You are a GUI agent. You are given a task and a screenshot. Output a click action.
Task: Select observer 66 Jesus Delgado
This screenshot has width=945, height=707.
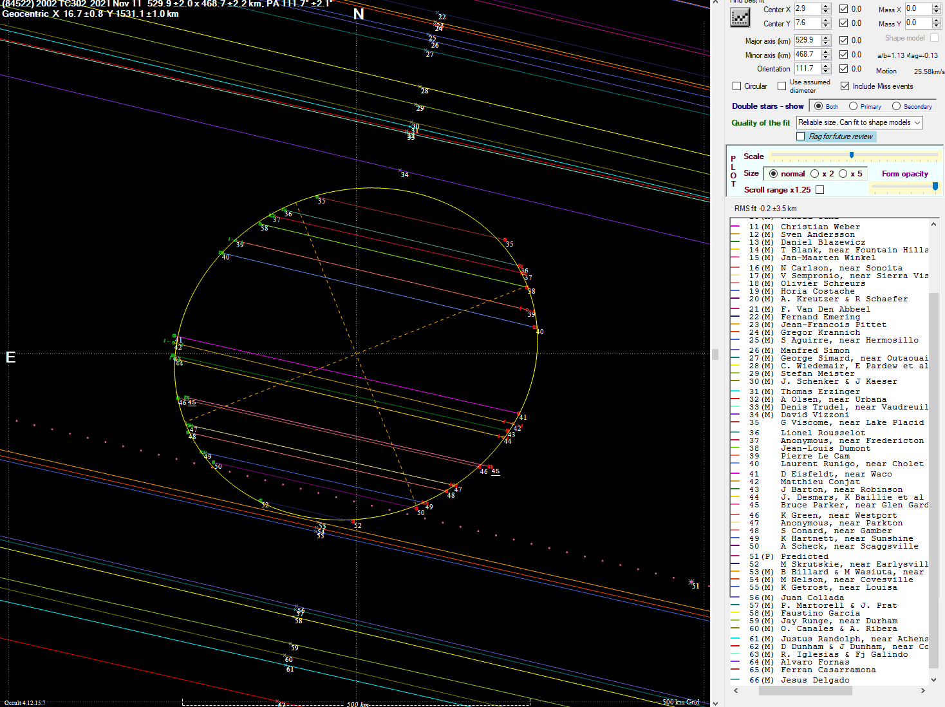tap(829, 680)
